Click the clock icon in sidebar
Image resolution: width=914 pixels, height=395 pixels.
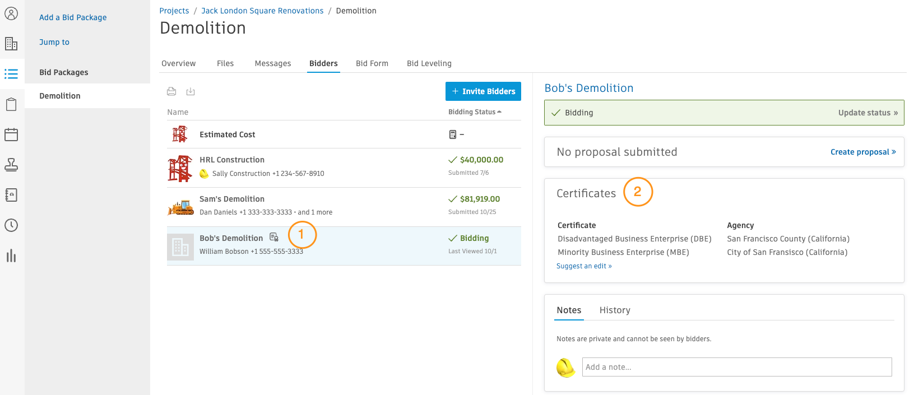(x=11, y=225)
